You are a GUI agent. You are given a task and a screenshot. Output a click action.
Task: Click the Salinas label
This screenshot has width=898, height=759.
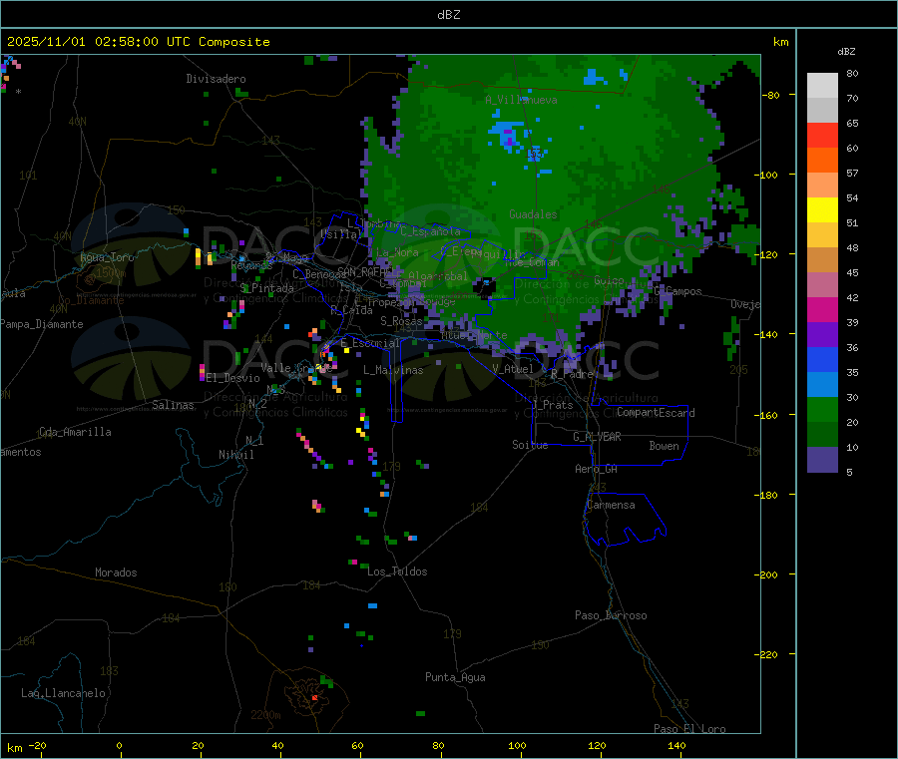173,405
